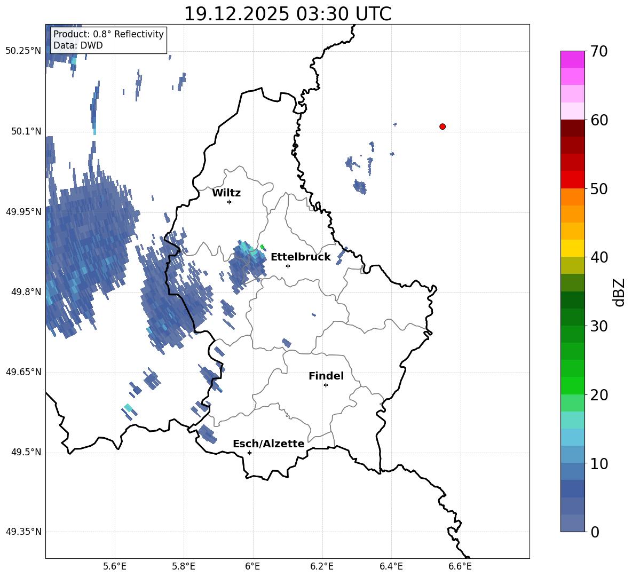Click the title '19.12.2025 03:30 UTC'
632x577 pixels.
pyautogui.click(x=287, y=14)
